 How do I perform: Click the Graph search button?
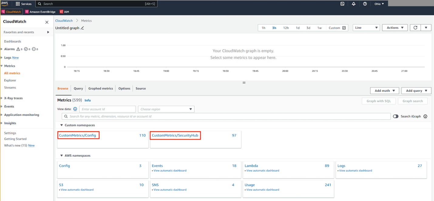click(x=413, y=101)
